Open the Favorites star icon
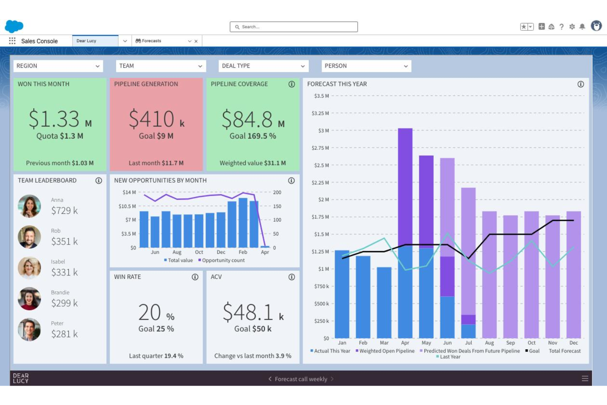Screen dimensions: 607x405 (x=524, y=27)
